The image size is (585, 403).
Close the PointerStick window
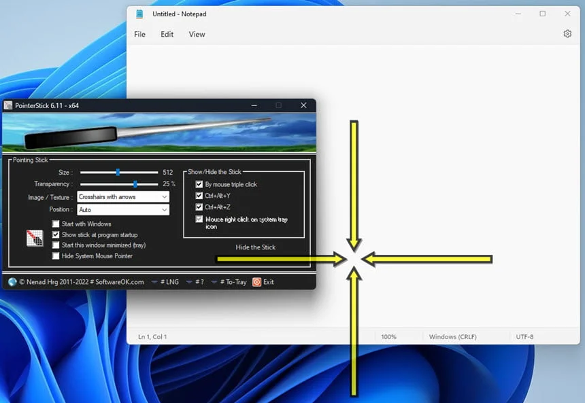tap(303, 105)
